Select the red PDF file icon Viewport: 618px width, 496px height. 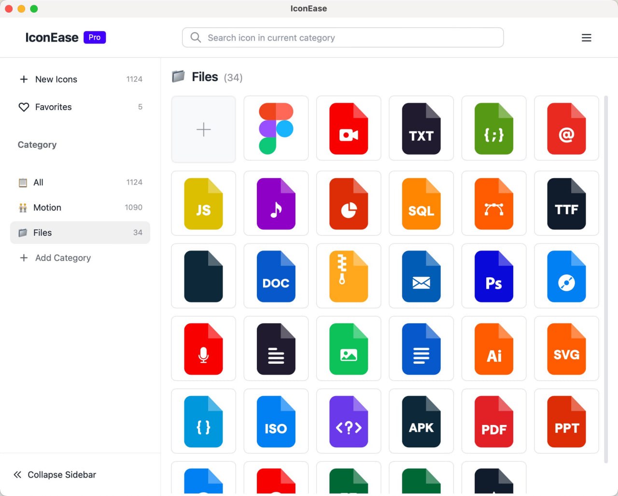(x=493, y=421)
